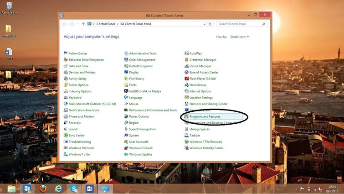
Task: Open the Color Management icon
Action: pos(126,59)
